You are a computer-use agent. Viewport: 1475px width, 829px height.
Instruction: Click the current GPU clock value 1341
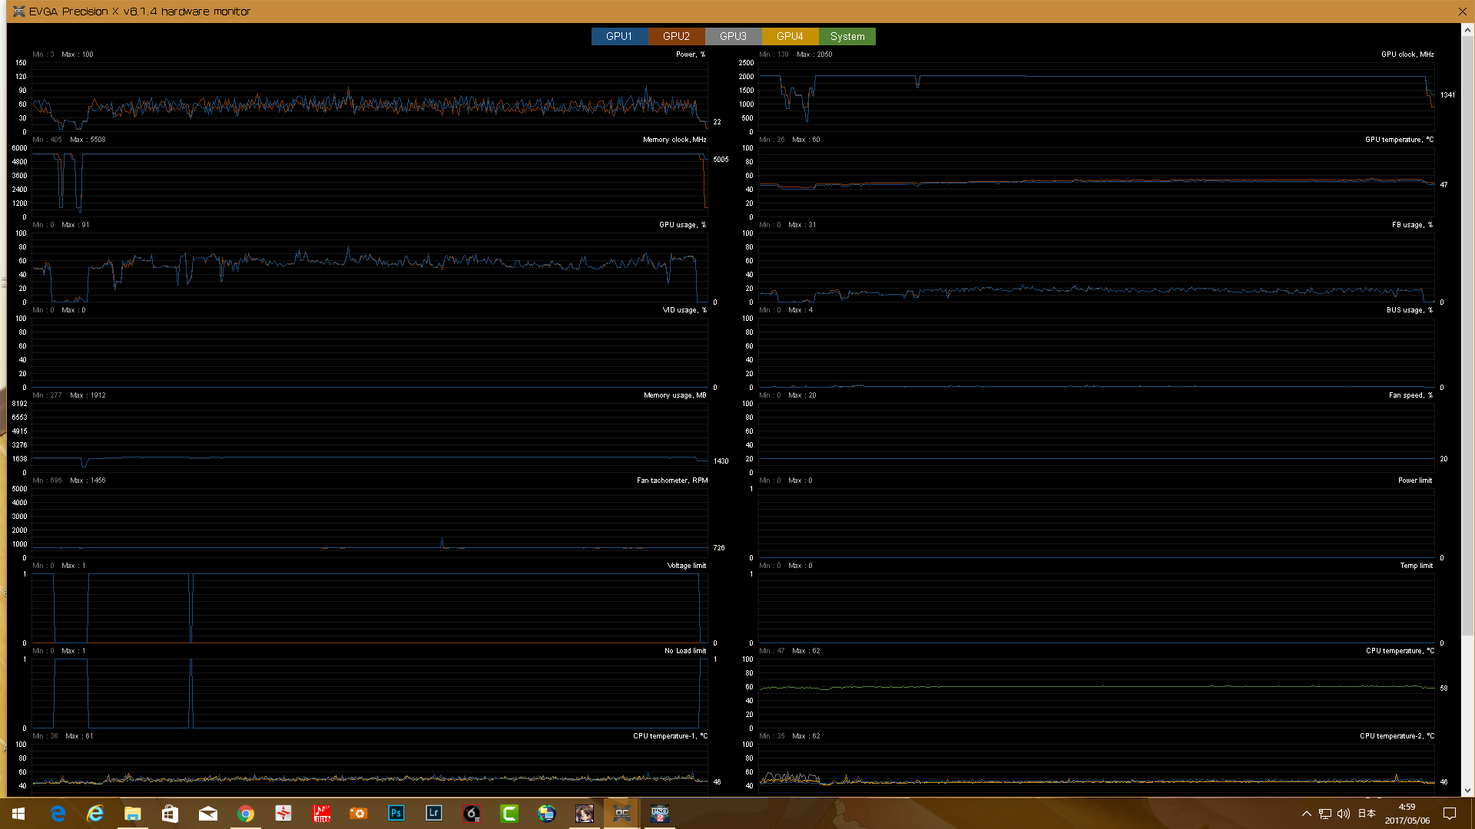pyautogui.click(x=1447, y=95)
